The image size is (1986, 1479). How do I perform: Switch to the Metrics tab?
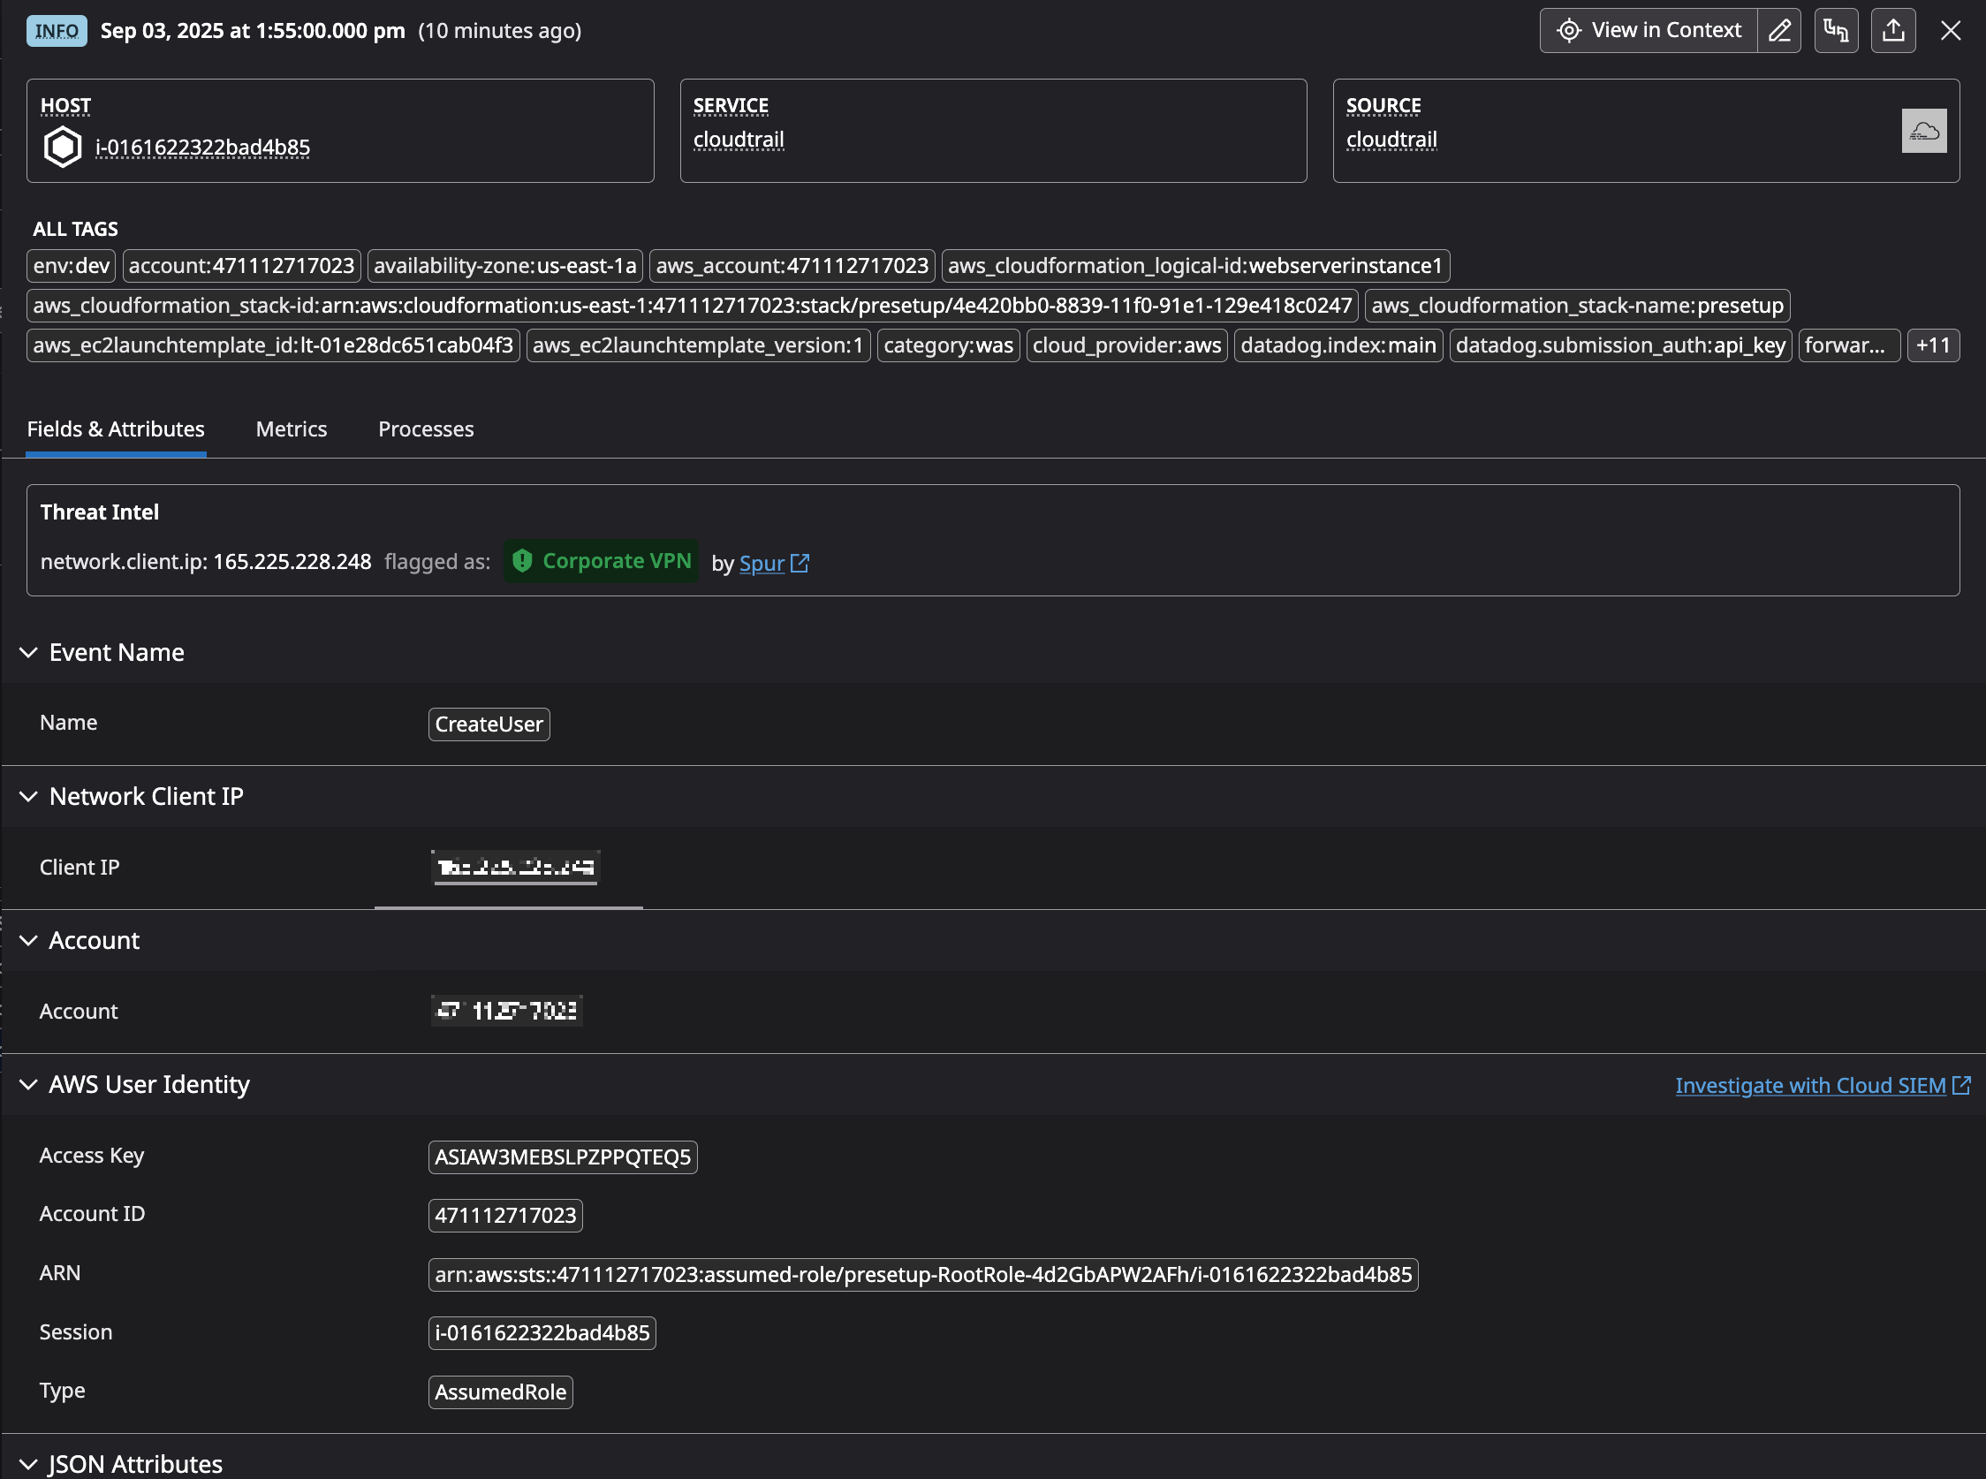291,429
